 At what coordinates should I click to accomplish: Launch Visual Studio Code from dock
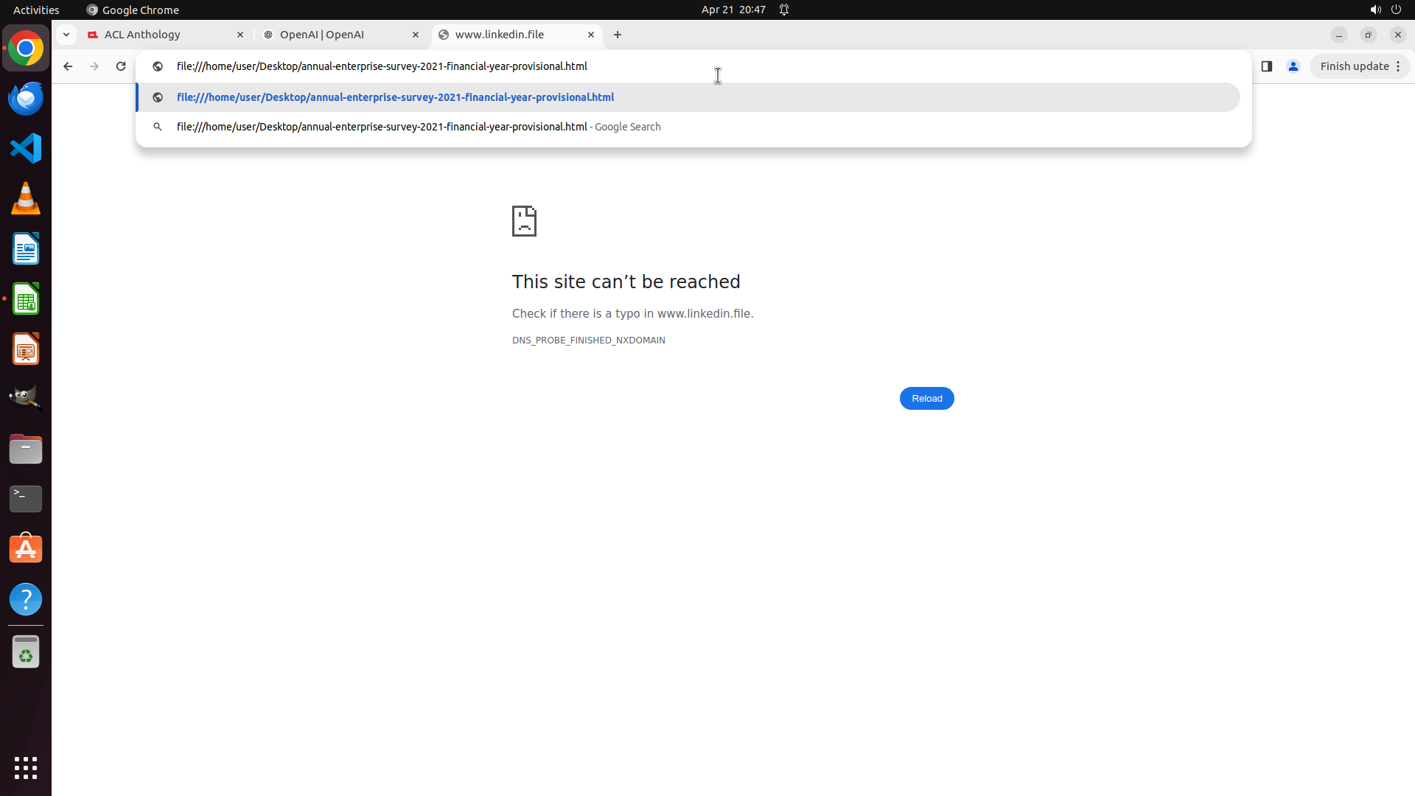[x=26, y=148]
